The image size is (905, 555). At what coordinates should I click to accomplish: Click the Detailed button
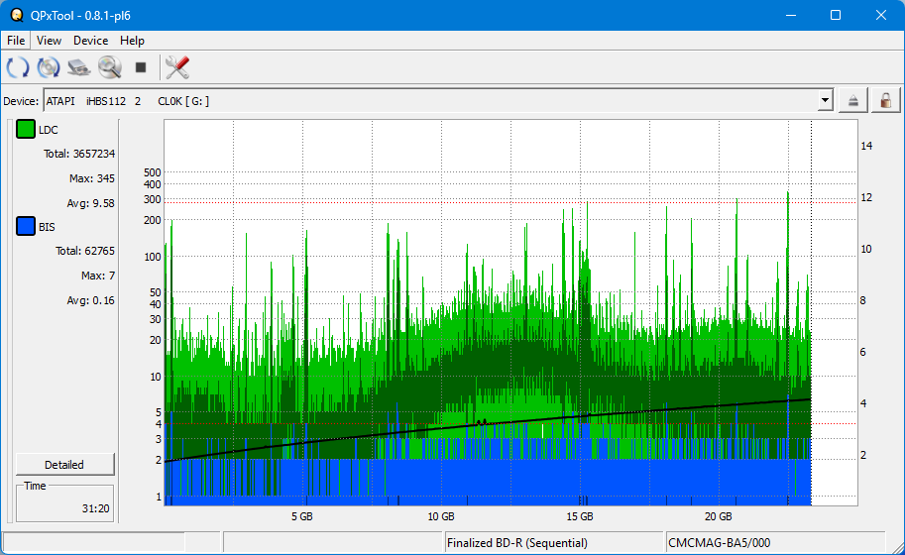[64, 465]
